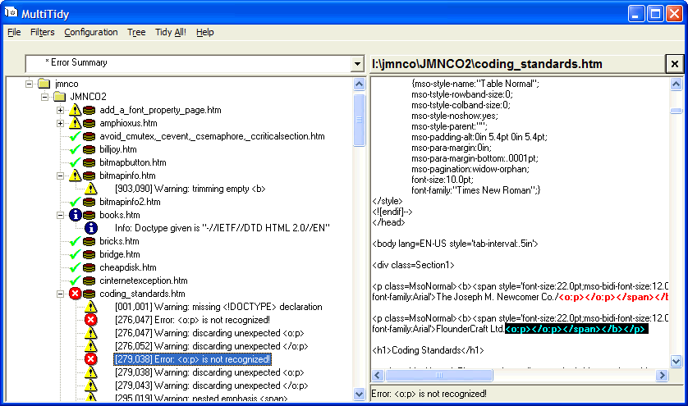The height and width of the screenshot is (406, 688).
Task: Select cheapdisk.htm file
Action: tap(128, 267)
